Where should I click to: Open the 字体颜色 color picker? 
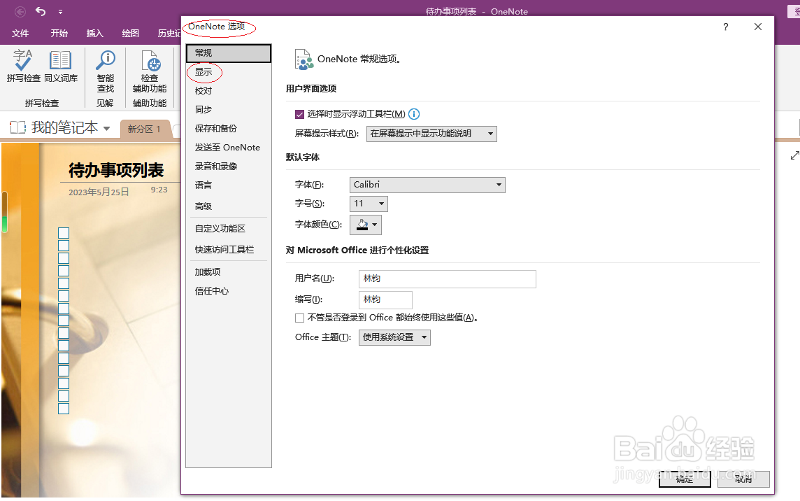(x=366, y=225)
